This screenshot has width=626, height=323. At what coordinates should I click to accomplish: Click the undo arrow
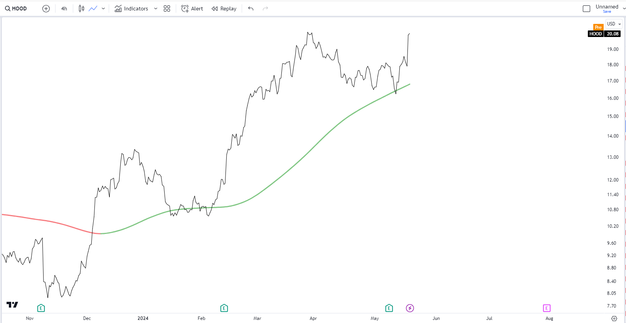pos(251,8)
